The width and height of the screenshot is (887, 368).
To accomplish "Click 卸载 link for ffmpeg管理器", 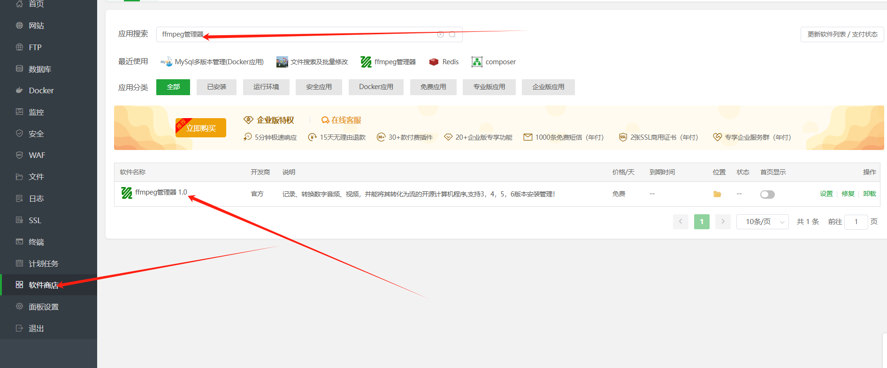I will coord(869,194).
